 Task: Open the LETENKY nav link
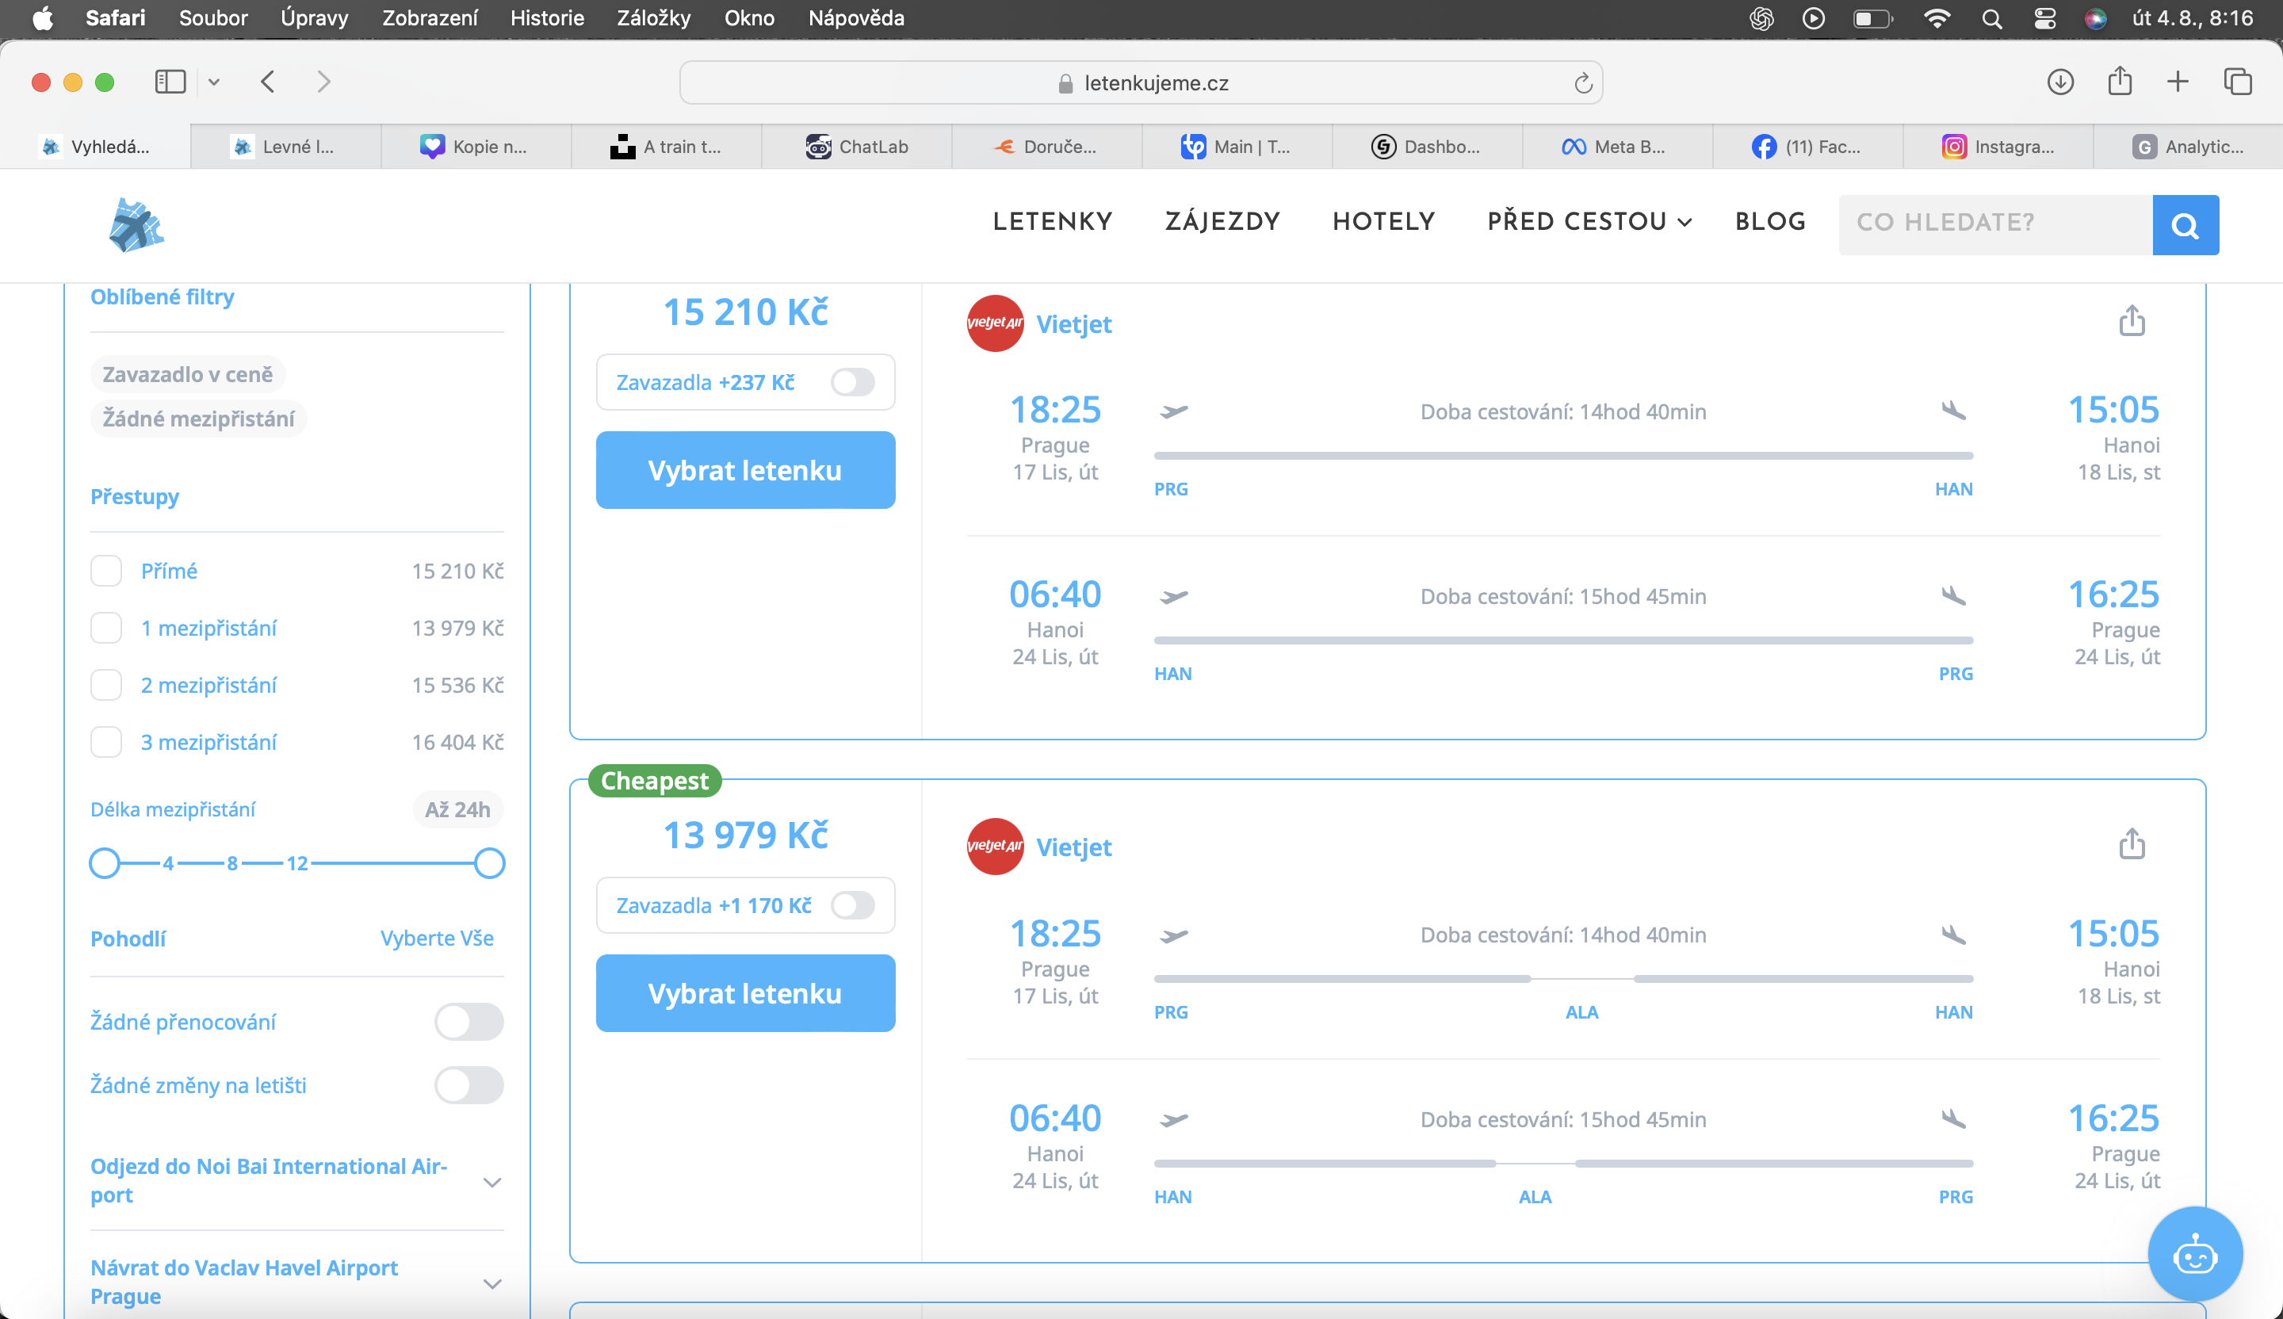point(1052,222)
